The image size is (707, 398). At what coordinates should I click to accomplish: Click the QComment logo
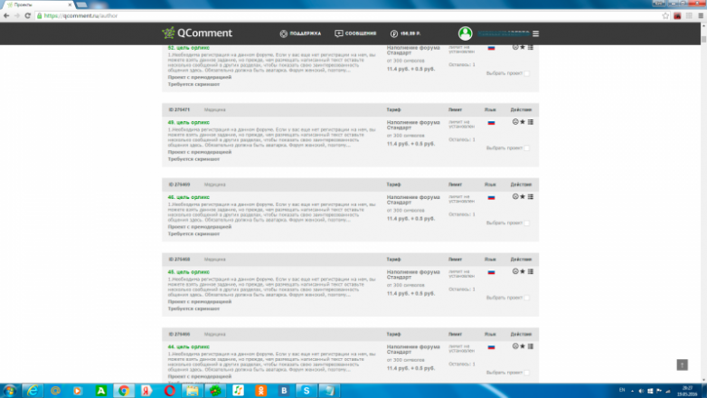pos(197,33)
